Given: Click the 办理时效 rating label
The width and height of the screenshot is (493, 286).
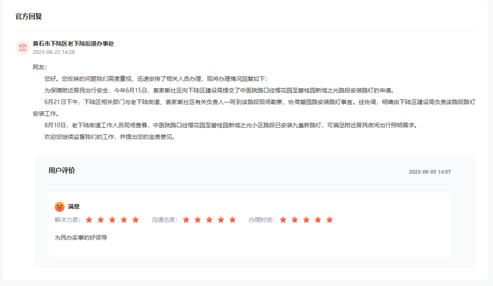Looking at the screenshot, I should [x=261, y=220].
